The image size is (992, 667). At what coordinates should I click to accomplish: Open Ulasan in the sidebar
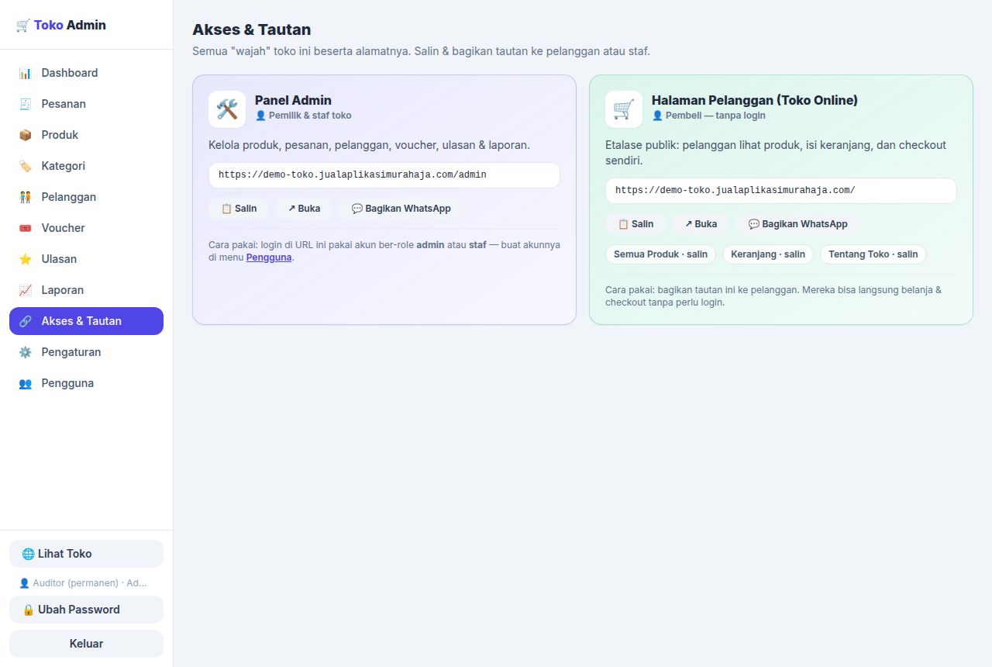(x=86, y=259)
